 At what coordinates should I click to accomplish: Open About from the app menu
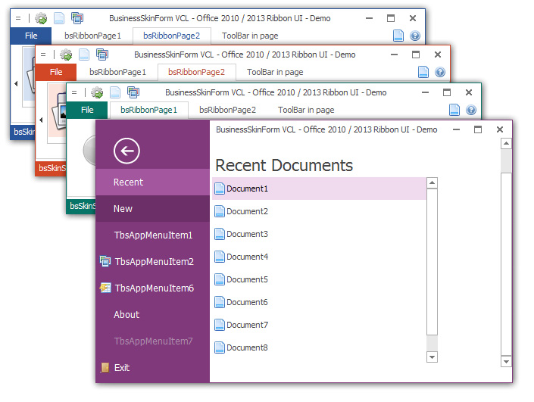click(x=152, y=314)
